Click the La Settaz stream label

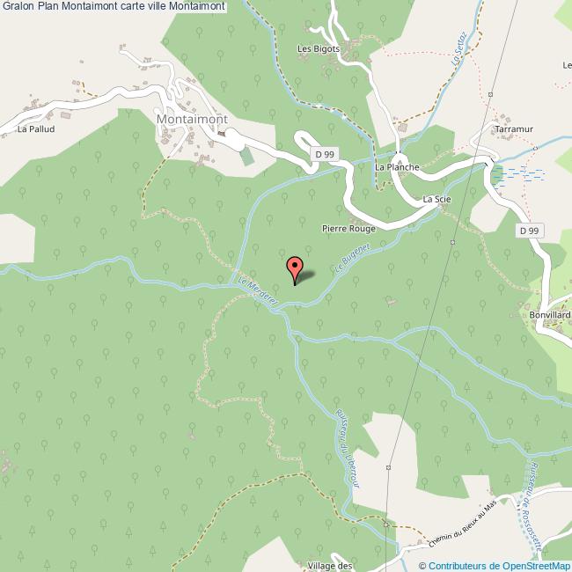[458, 49]
